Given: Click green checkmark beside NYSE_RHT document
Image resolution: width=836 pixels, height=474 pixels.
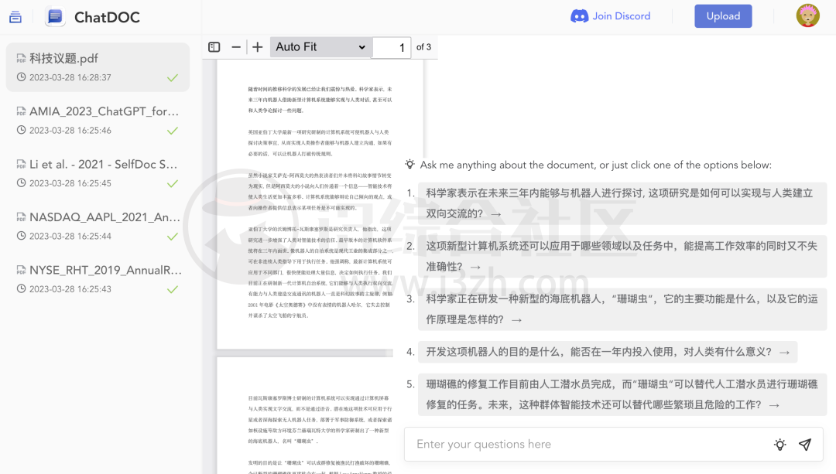Looking at the screenshot, I should (x=172, y=290).
